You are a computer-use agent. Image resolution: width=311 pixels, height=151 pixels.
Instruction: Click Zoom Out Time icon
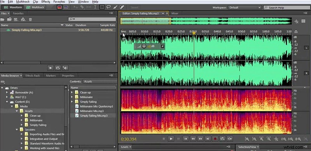[269, 139]
